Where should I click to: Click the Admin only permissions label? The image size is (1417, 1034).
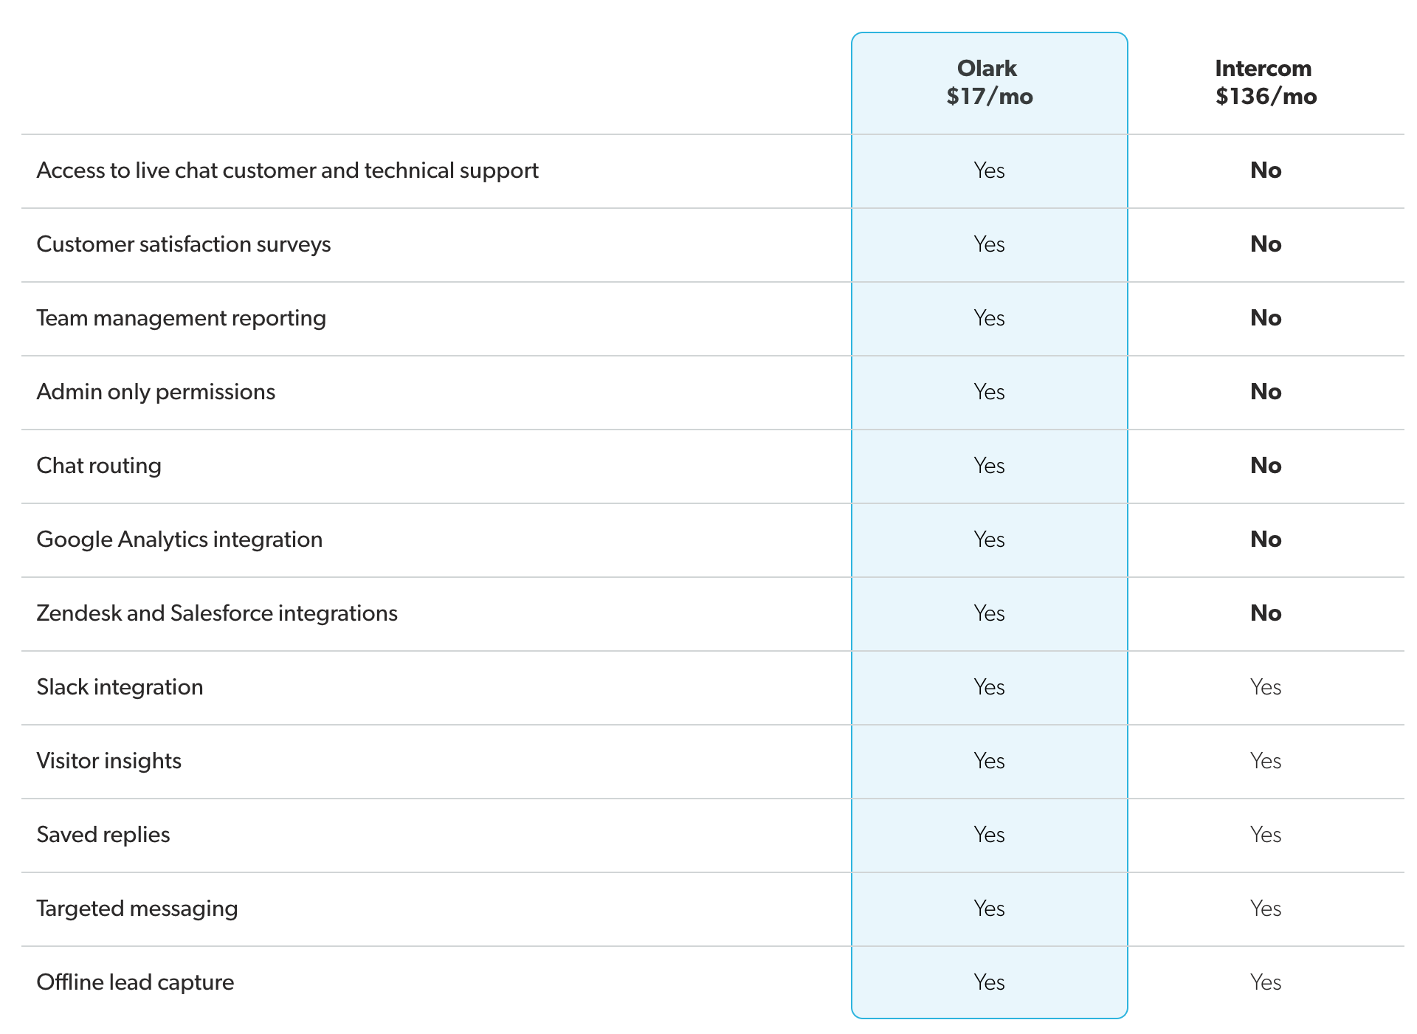(x=156, y=392)
